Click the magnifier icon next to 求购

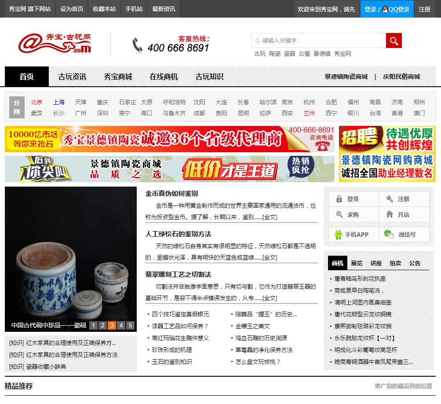(x=339, y=214)
